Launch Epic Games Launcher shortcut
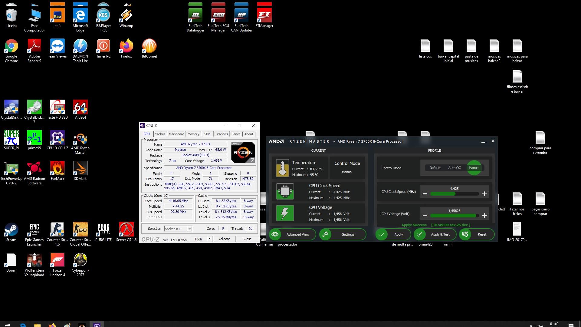Screen dimensions: 581x327 click(34, 234)
